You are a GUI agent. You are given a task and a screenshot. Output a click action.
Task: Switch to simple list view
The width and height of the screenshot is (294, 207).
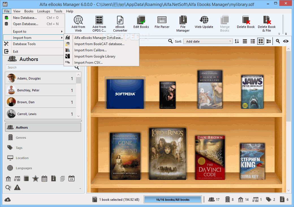[245, 41]
